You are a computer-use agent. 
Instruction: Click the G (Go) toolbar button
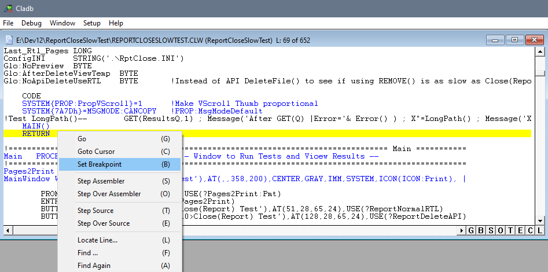(472, 231)
